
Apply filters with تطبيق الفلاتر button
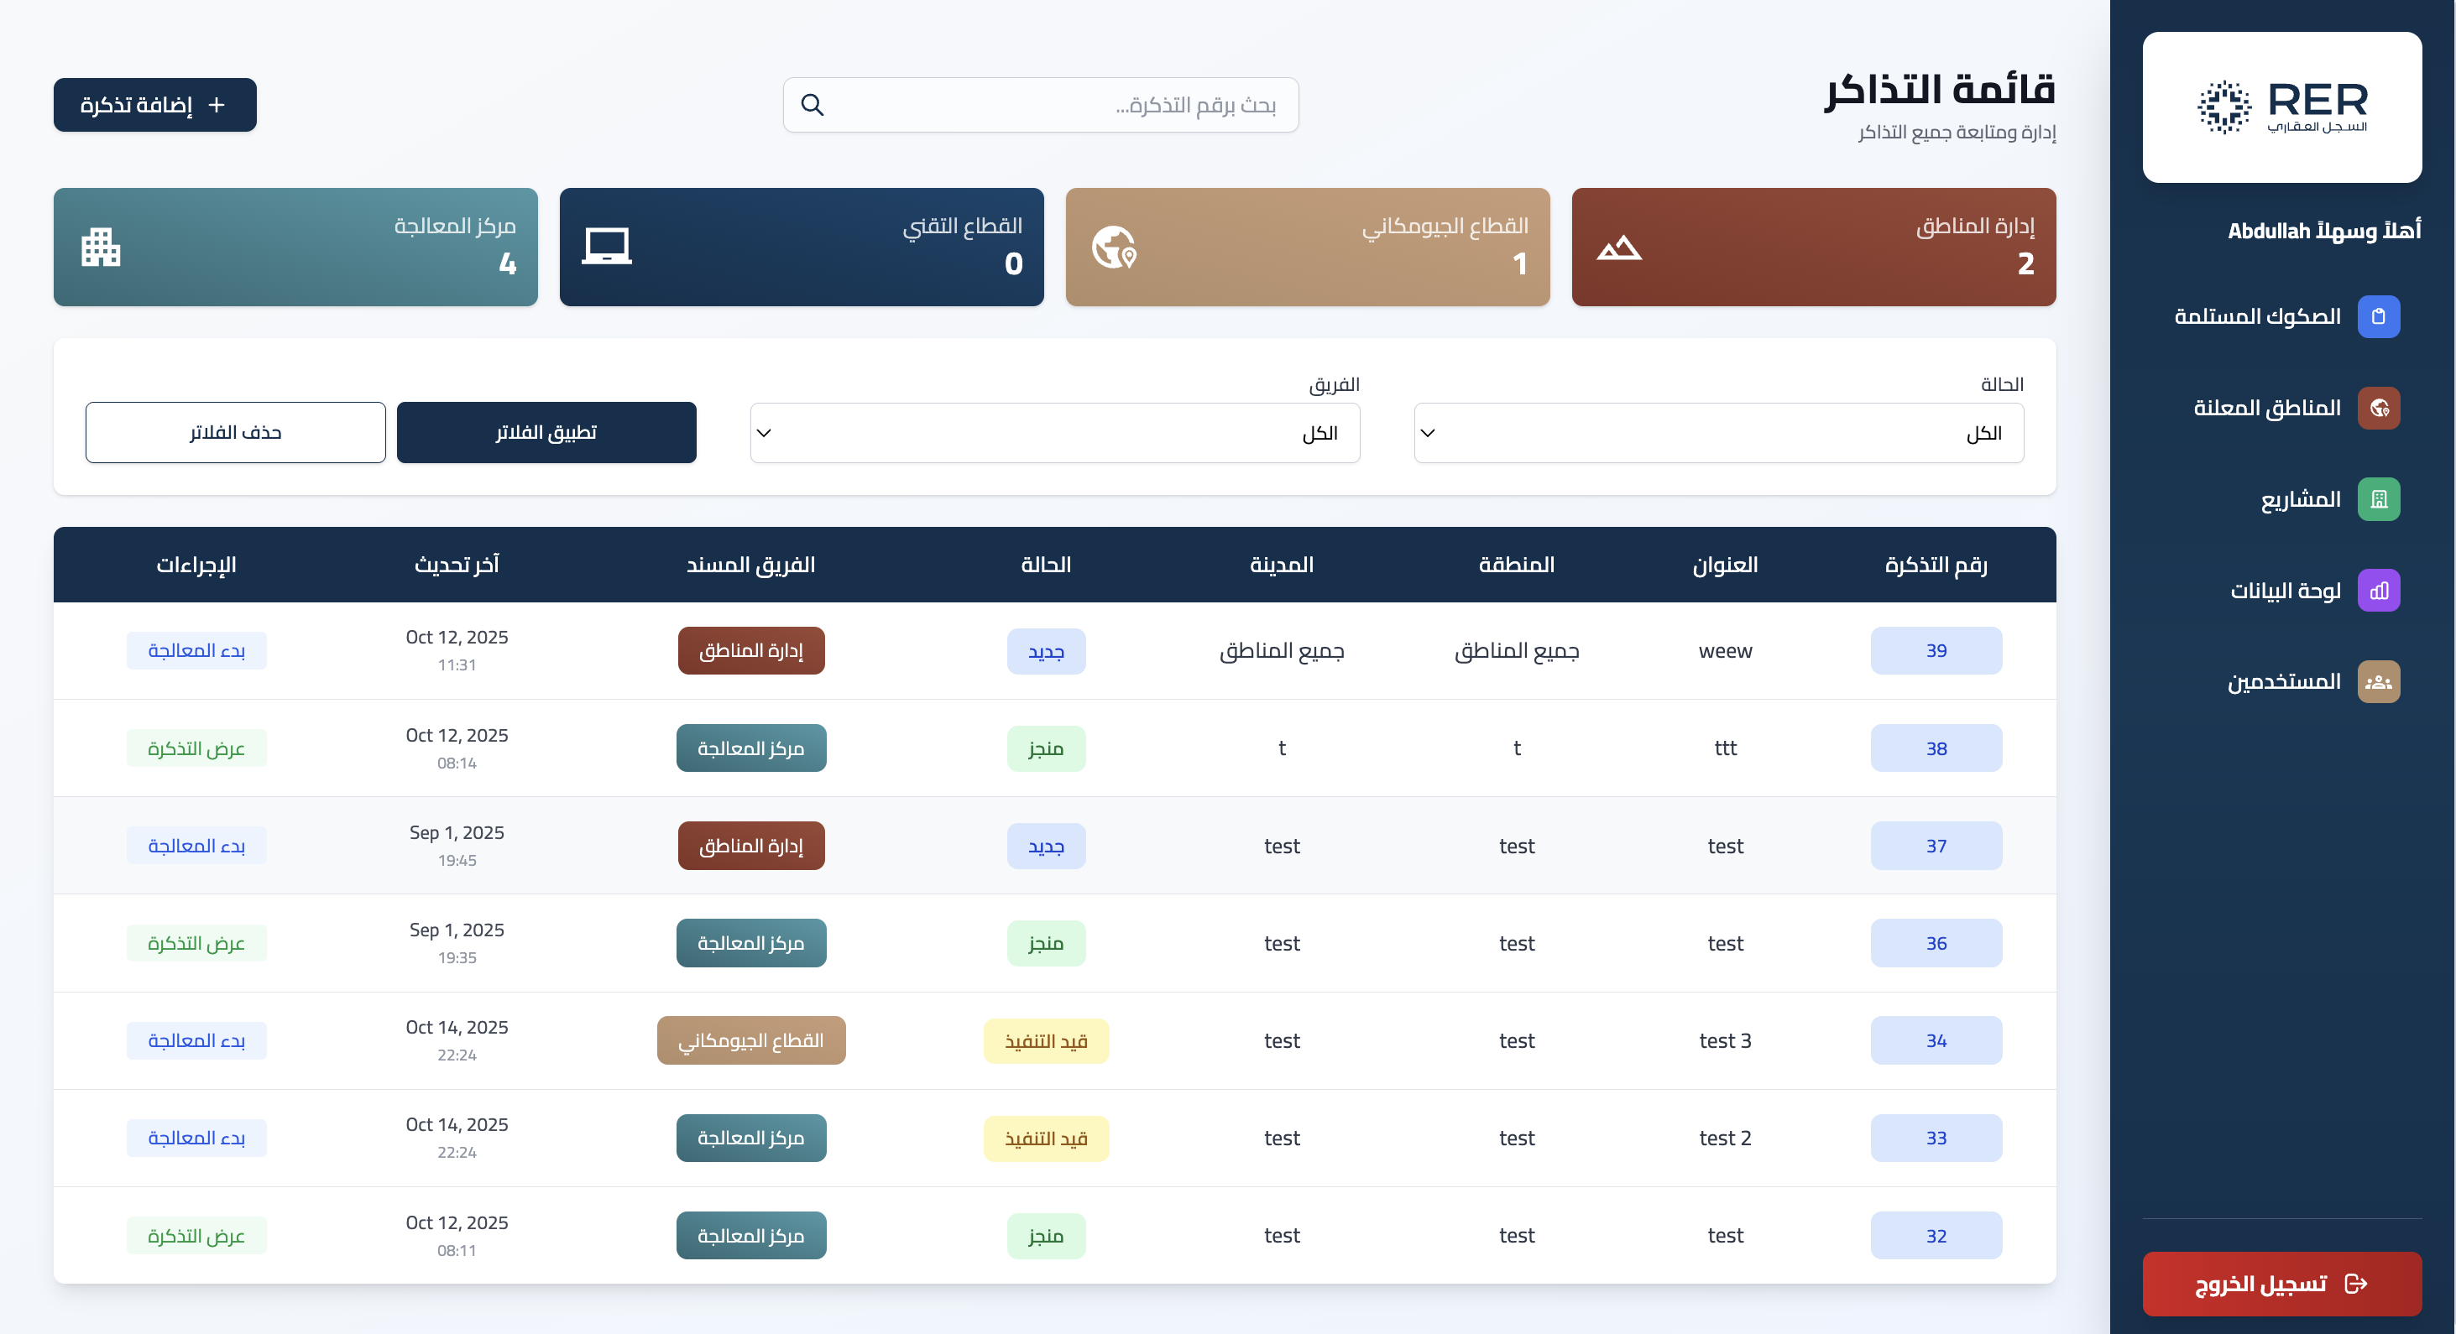pyautogui.click(x=546, y=431)
